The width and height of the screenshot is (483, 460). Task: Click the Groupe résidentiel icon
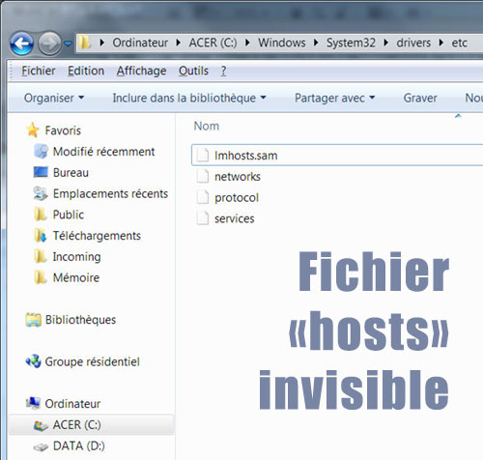click(x=33, y=361)
